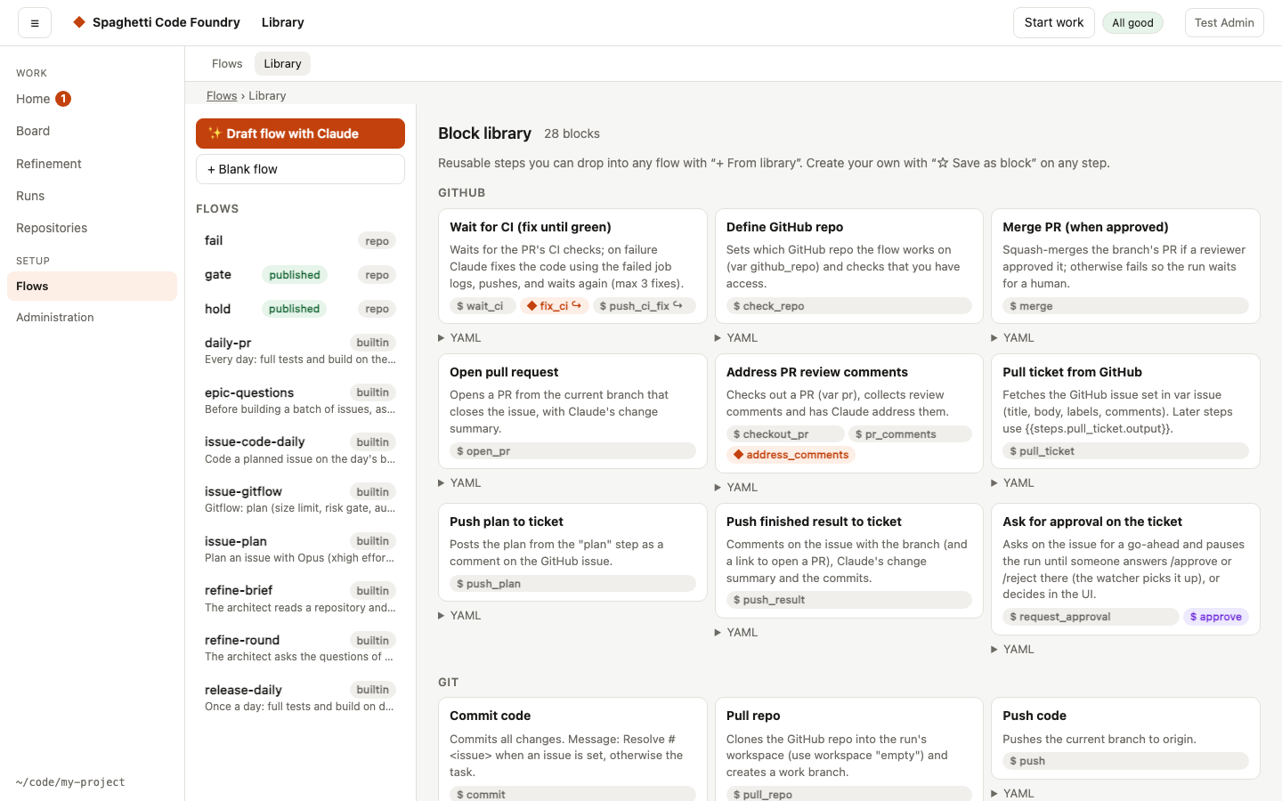Select the refine-brief flow
This screenshot has width=1282, height=801.
pyautogui.click(x=300, y=598)
